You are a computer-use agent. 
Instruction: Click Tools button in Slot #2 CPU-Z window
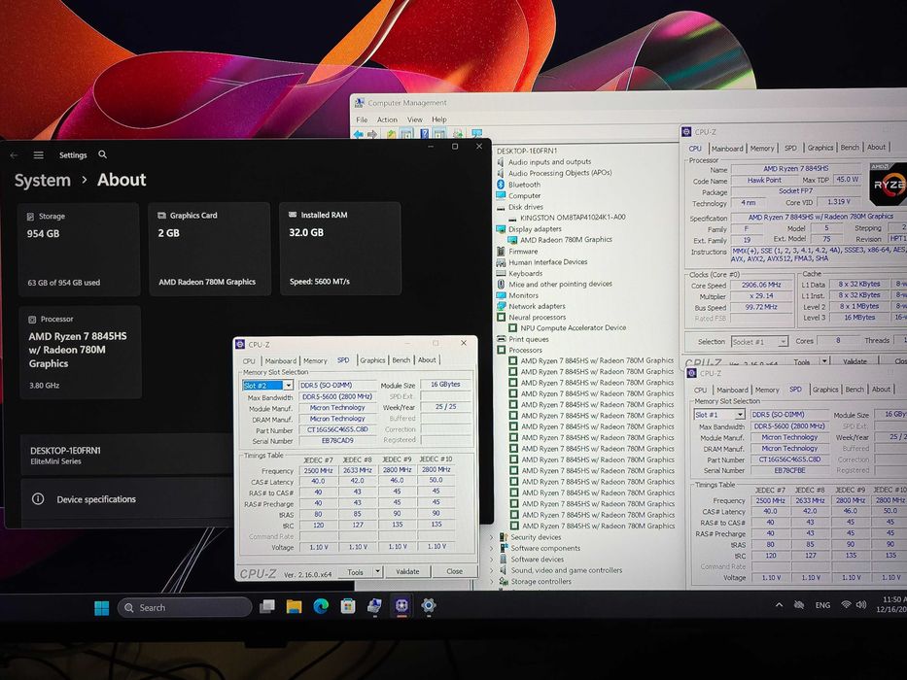click(x=355, y=572)
